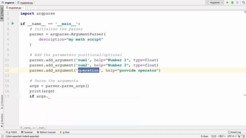This screenshot has height=138, width=246.
Task: Click the rightmost status bar icon
Action: click(x=244, y=136)
